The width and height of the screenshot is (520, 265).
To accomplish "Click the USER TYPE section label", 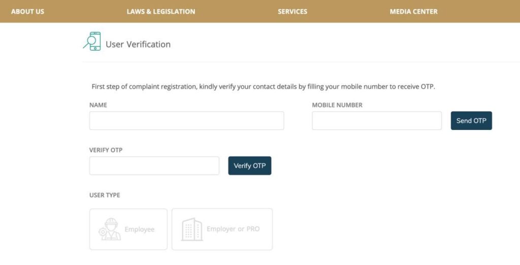I will pyautogui.click(x=105, y=195).
